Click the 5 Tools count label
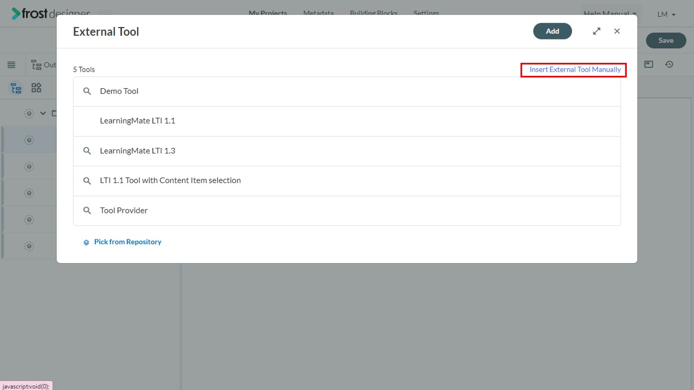This screenshot has height=390, width=694. [84, 70]
